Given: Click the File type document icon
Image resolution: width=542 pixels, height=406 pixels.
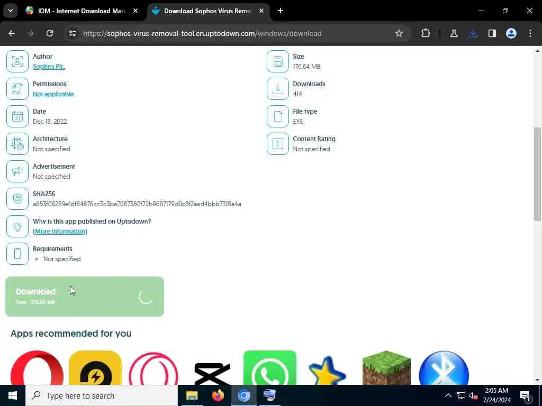Looking at the screenshot, I should click(x=277, y=116).
